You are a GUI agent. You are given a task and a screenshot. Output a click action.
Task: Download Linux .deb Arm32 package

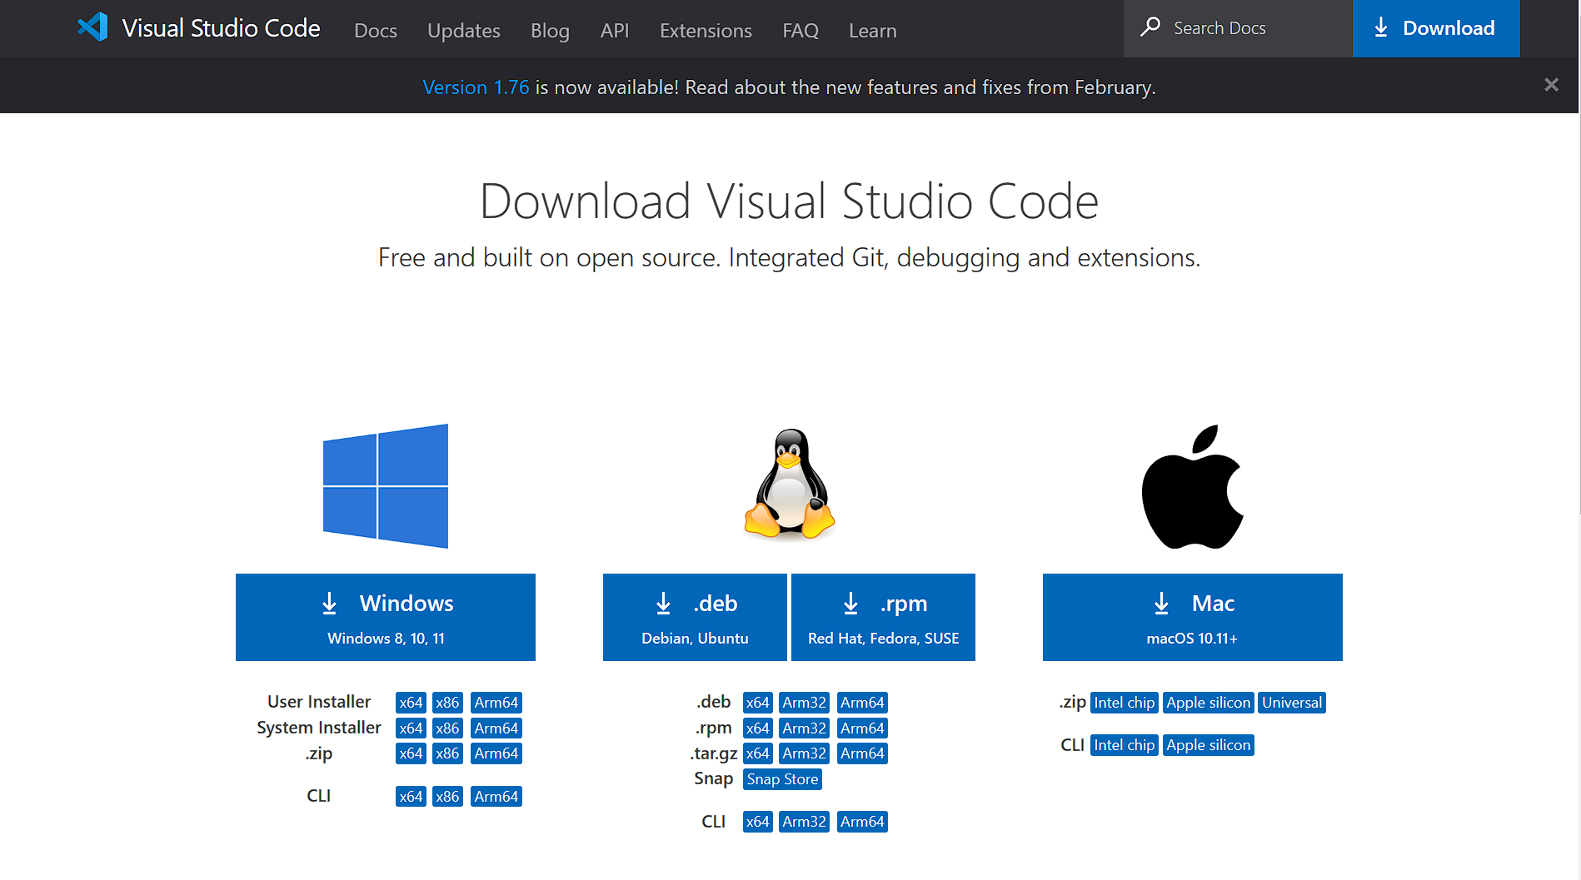[804, 703]
